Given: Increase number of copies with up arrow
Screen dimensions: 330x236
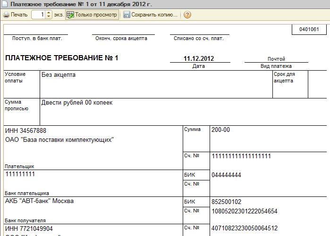Looking at the screenshot, I should tap(49, 13).
